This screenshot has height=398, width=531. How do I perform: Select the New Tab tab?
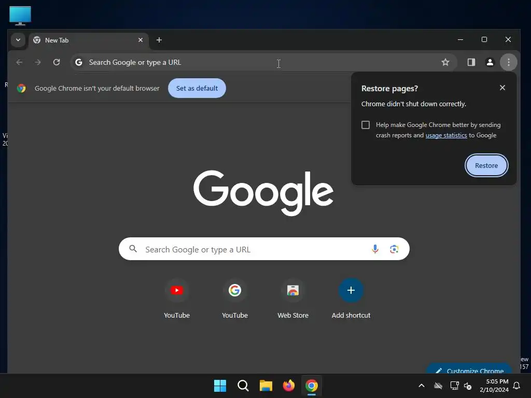[x=89, y=40]
